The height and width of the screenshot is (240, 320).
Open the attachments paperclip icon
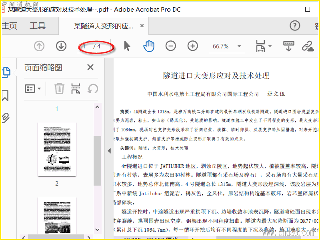coord(6,118)
